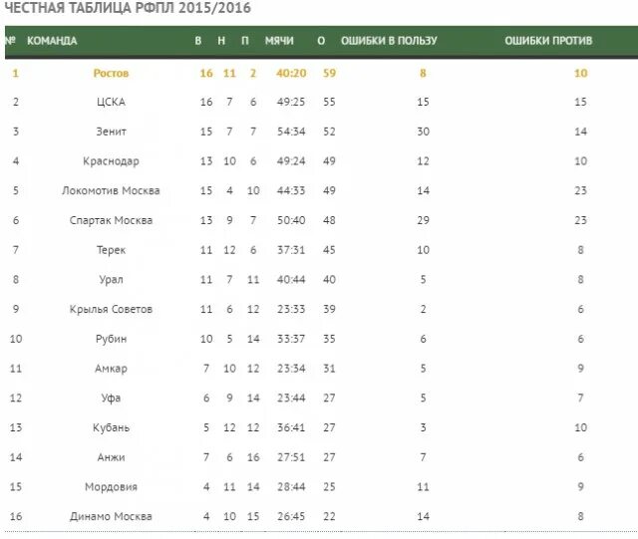Click the Зенит goals score 54:34

click(291, 132)
